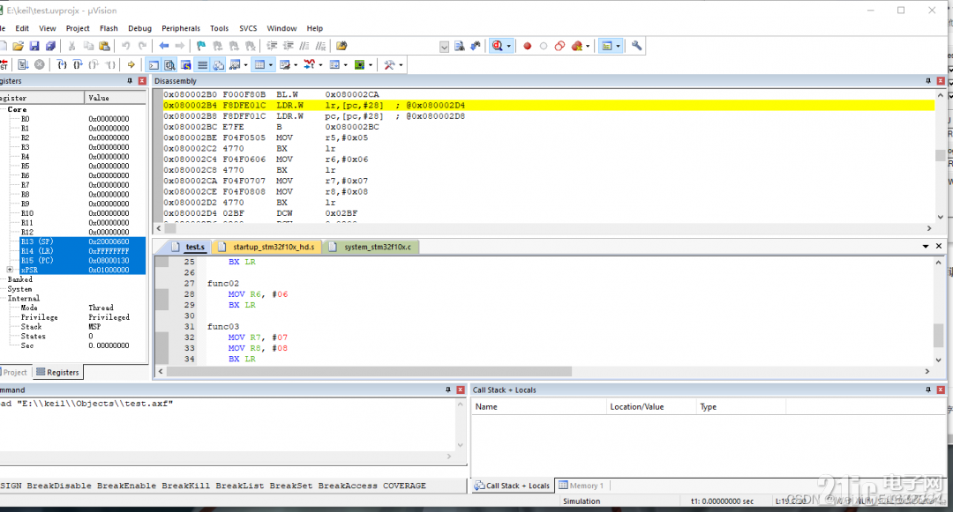
Task: Switch to system_stm32f10x.c tab
Action: [x=371, y=247]
